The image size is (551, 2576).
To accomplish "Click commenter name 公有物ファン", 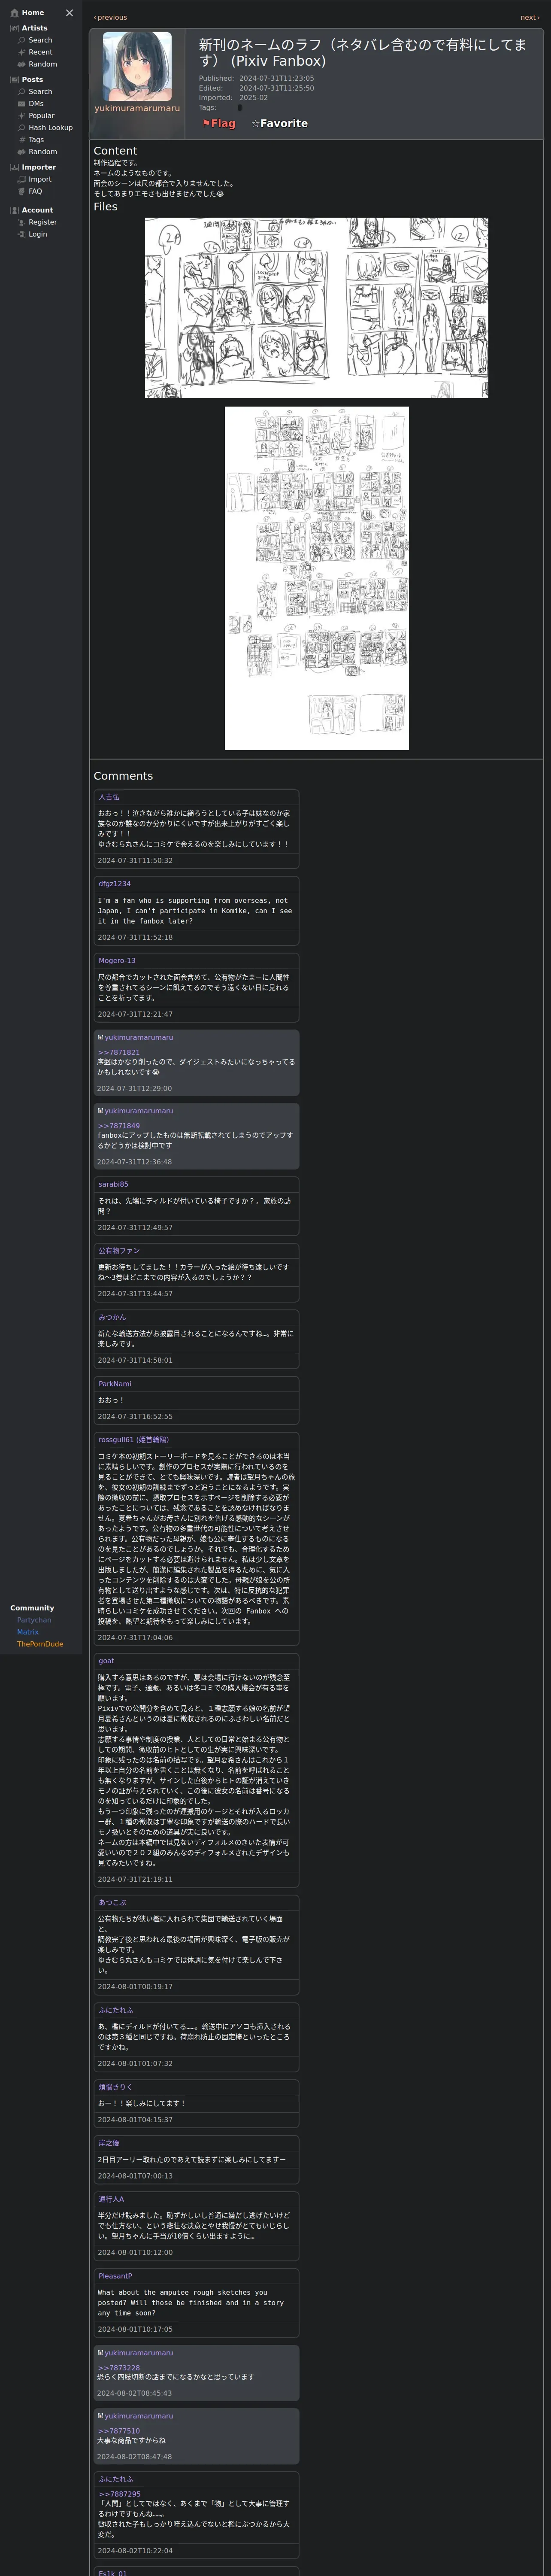I will pyautogui.click(x=119, y=1251).
